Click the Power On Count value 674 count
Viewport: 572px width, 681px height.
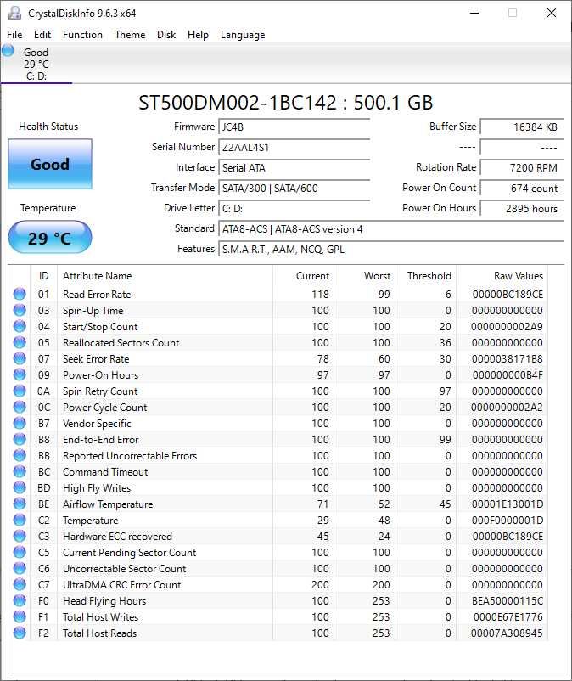coord(522,188)
